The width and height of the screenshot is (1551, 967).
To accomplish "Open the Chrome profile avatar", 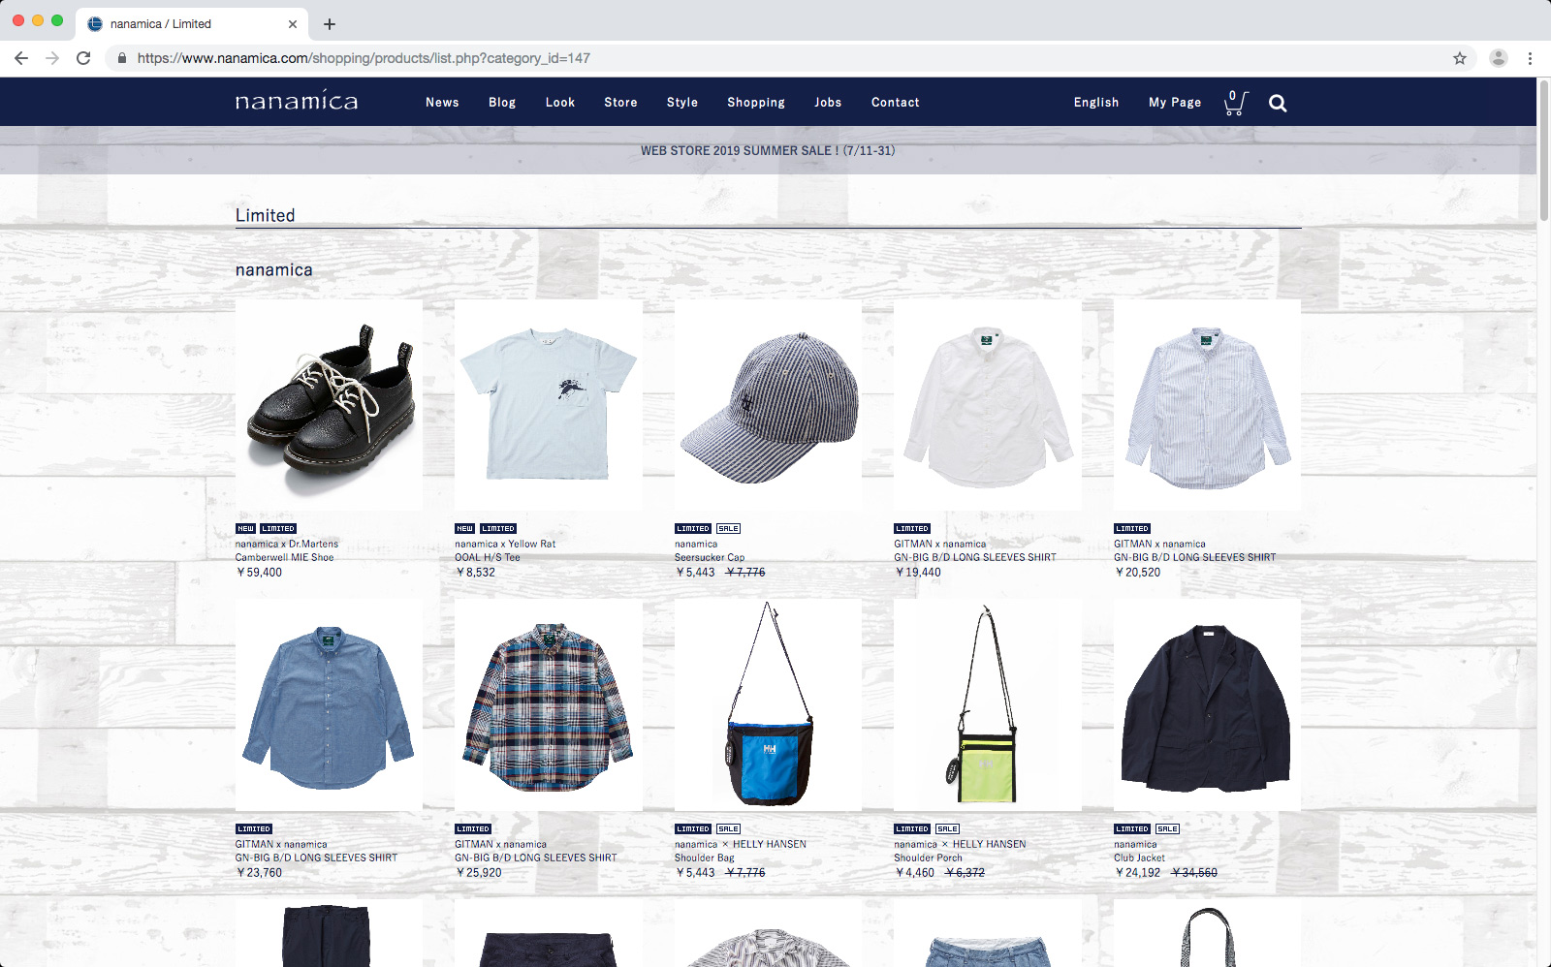I will click(x=1498, y=58).
